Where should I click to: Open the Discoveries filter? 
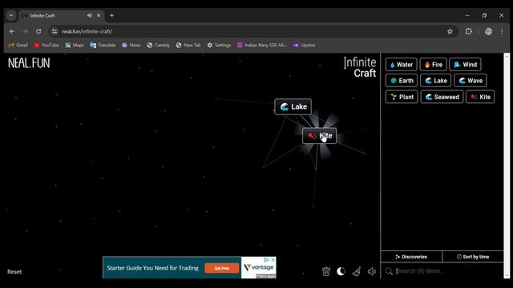coord(411,257)
